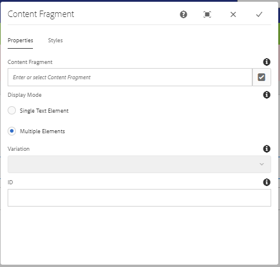Switch to the Styles tab

coord(55,40)
